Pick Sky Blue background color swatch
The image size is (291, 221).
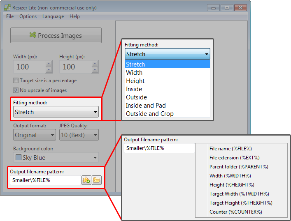[x=19, y=158]
